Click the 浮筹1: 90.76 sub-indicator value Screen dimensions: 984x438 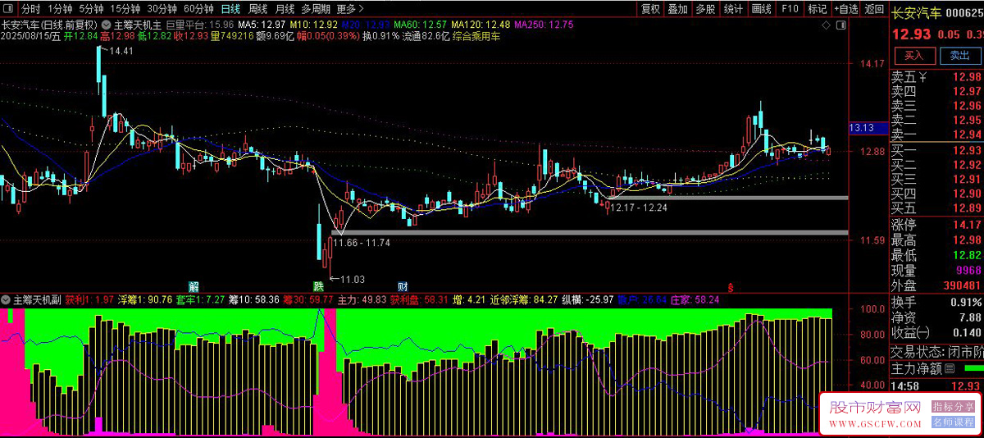(x=145, y=299)
